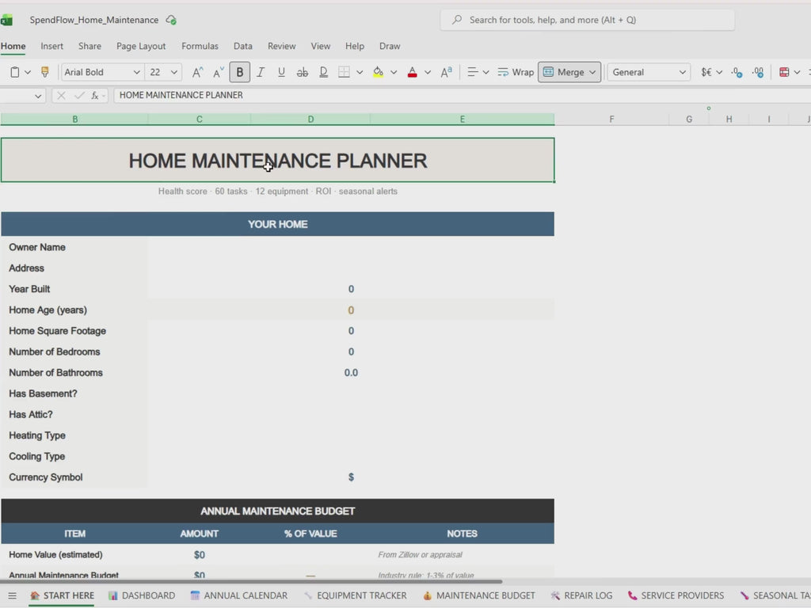The height and width of the screenshot is (608, 811).
Task: Open the View ribbon tab
Action: pyautogui.click(x=320, y=46)
